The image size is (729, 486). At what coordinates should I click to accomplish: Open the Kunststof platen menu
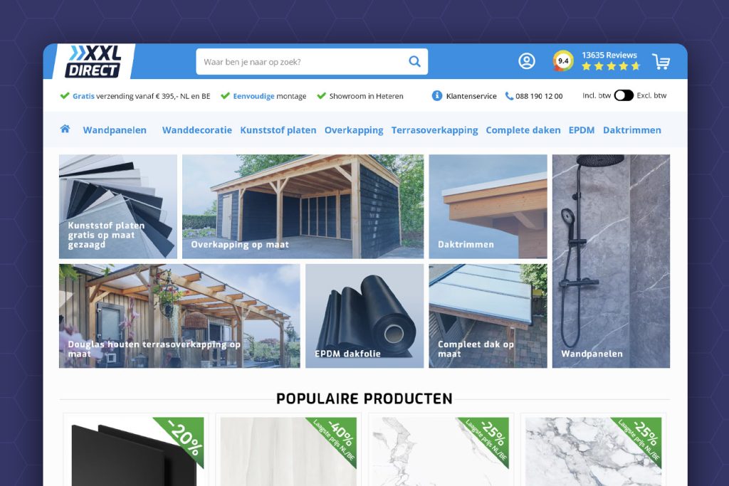(278, 130)
